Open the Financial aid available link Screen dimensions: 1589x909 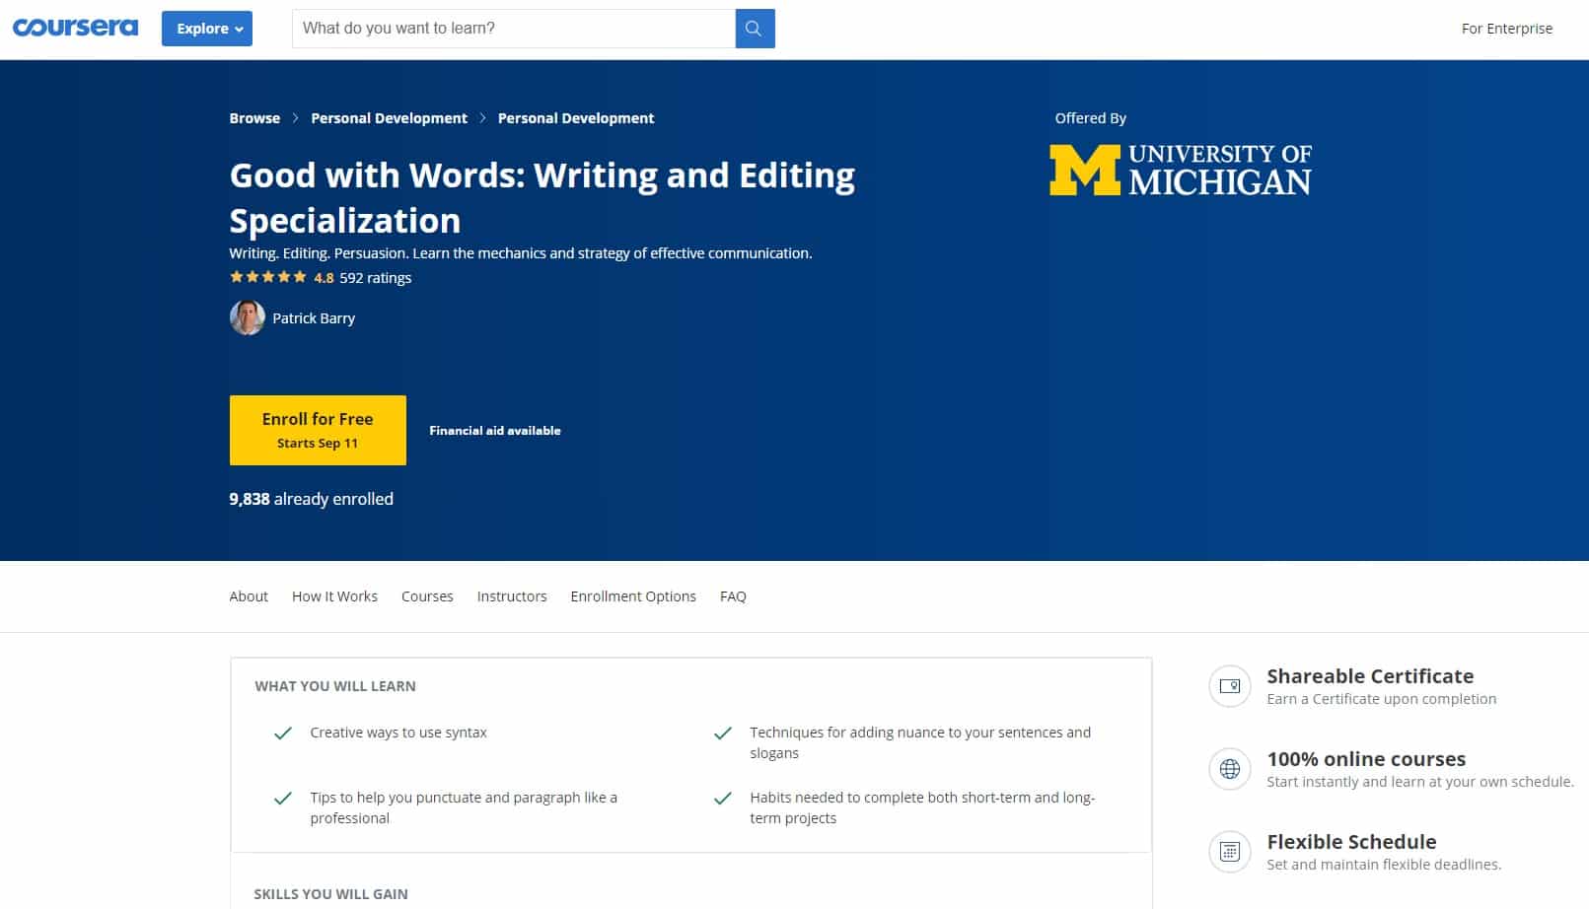(495, 431)
